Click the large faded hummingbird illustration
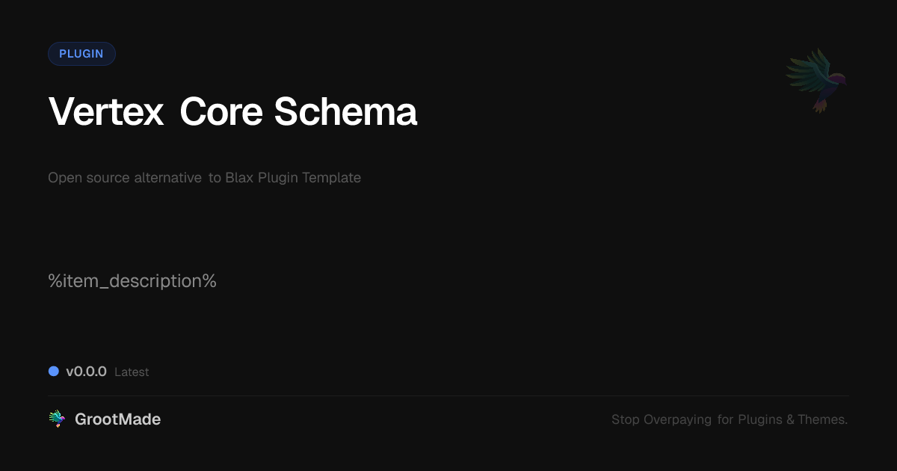897x471 pixels. [816, 79]
